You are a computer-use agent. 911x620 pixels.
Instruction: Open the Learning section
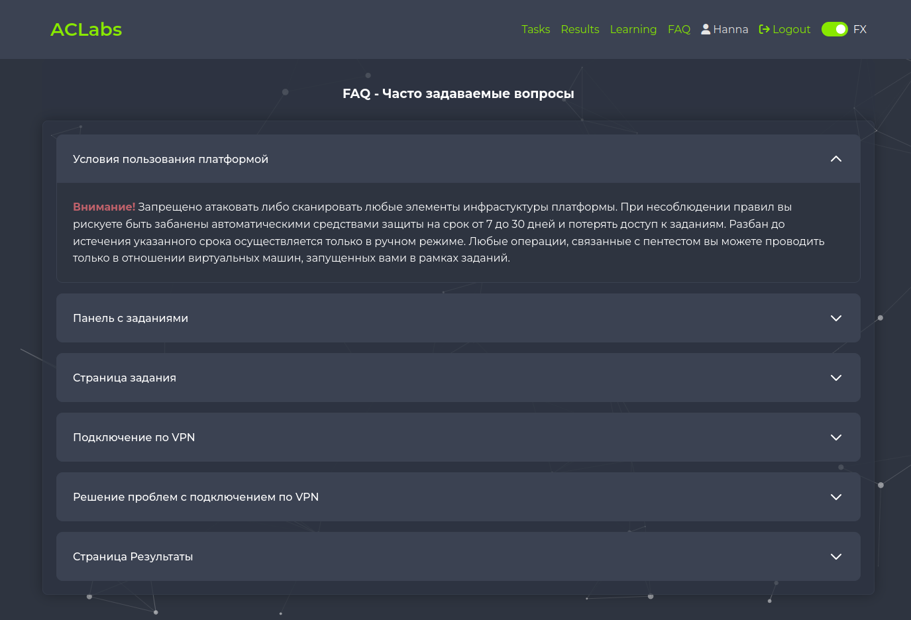(x=633, y=30)
